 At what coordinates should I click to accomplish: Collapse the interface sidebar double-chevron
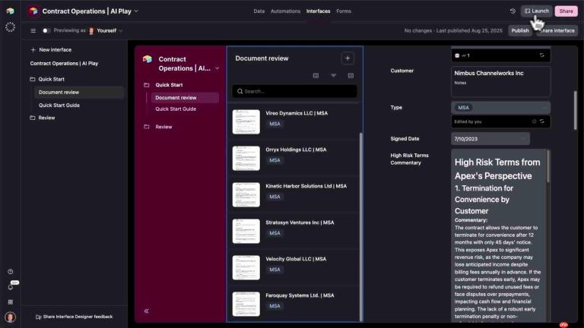[146, 311]
